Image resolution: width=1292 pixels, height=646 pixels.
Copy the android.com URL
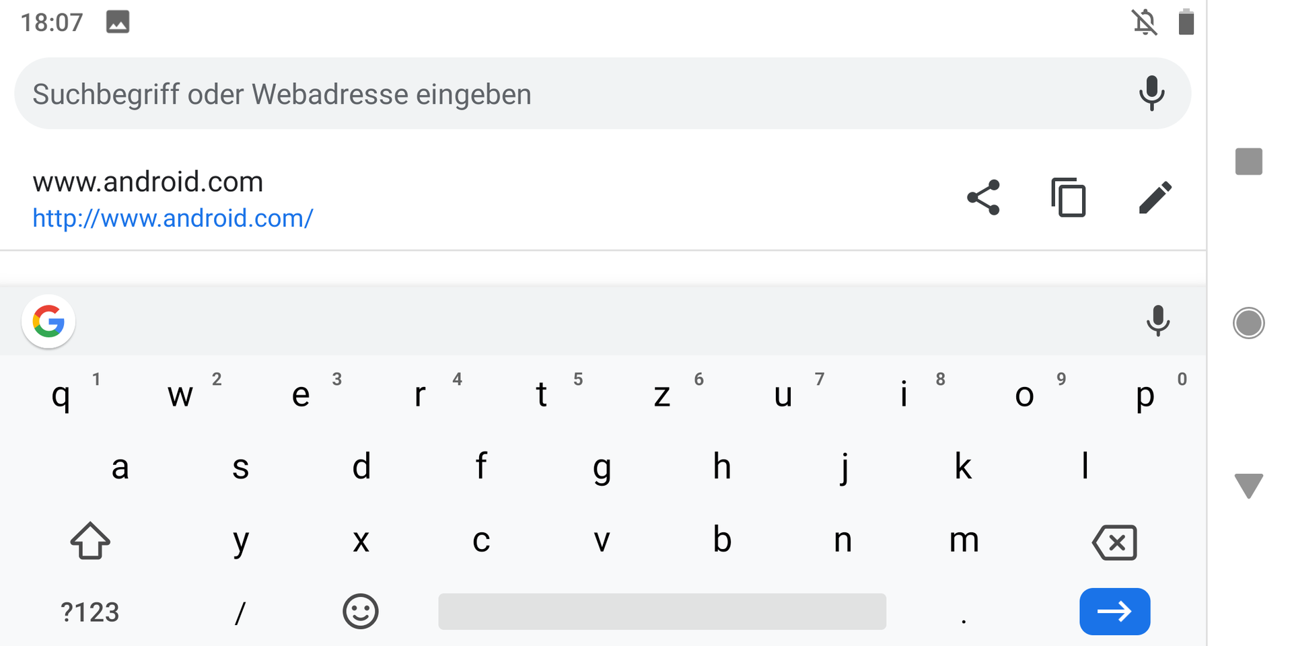[x=1069, y=198]
